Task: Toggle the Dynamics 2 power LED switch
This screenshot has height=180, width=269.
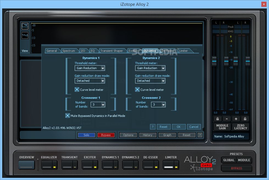Action: 136,165
